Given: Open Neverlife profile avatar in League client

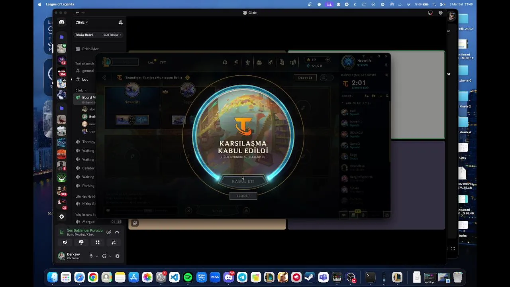Looking at the screenshot, I should (x=348, y=62).
